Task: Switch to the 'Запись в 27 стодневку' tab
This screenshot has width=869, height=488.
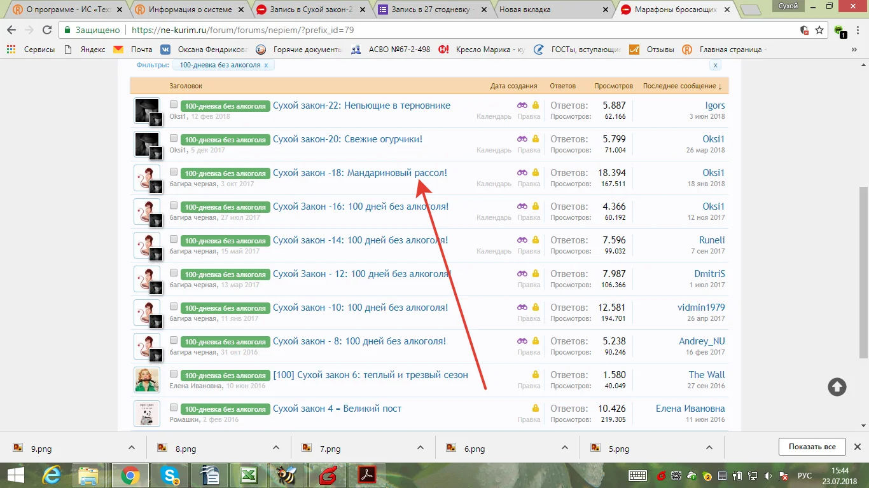Action: (x=432, y=10)
